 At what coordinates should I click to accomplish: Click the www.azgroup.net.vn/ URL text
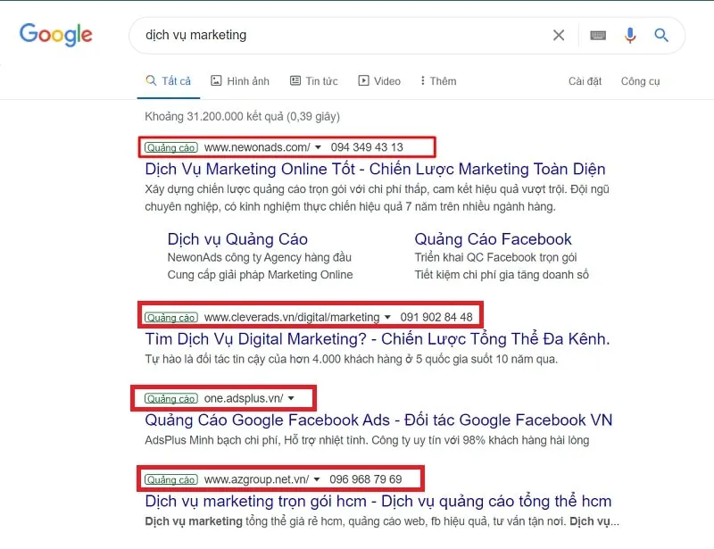(x=257, y=479)
